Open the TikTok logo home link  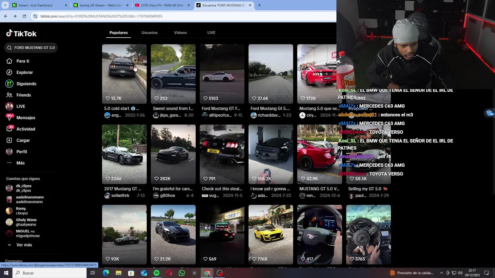(21, 34)
